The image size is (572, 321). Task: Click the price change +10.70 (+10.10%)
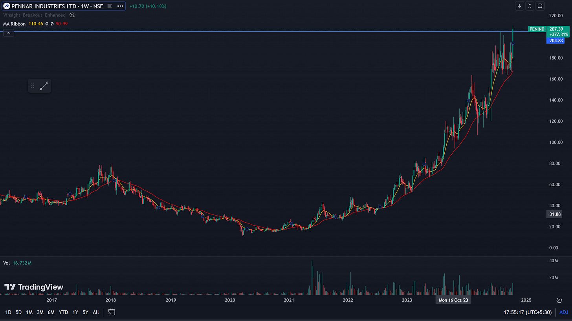pyautogui.click(x=148, y=6)
